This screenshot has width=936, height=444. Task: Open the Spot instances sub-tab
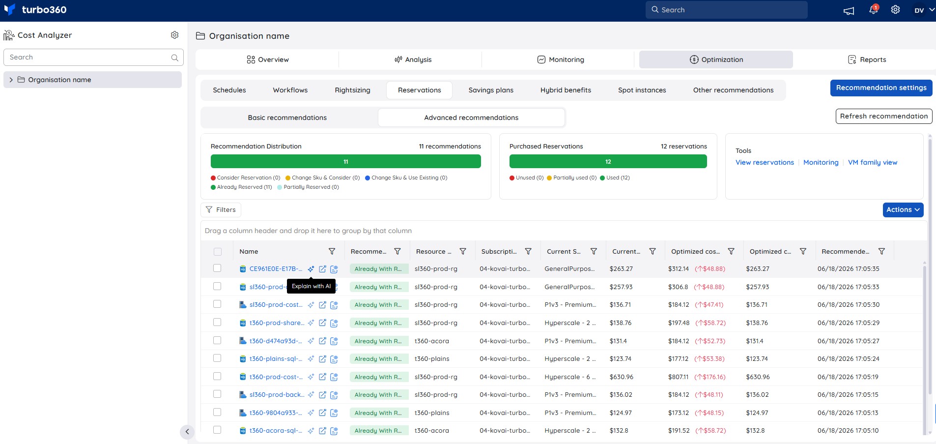642,90
